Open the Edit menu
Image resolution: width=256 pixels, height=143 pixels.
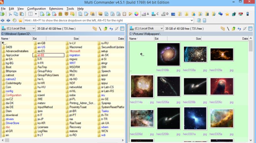pyautogui.click(x=11, y=9)
